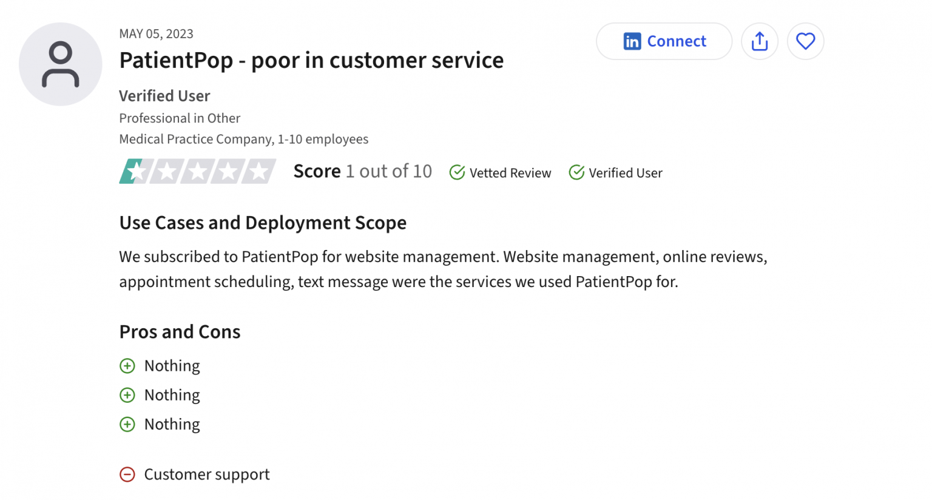Click the green checkmark next to Verified User badge

[x=576, y=172]
